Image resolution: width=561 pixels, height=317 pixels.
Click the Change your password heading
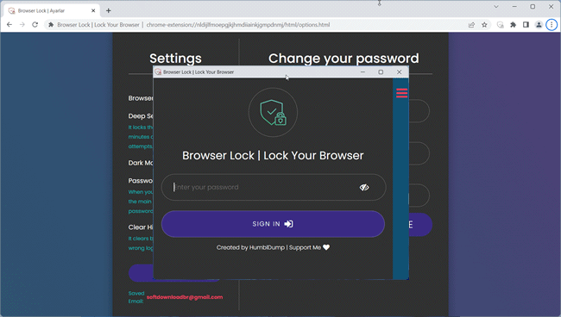point(344,59)
